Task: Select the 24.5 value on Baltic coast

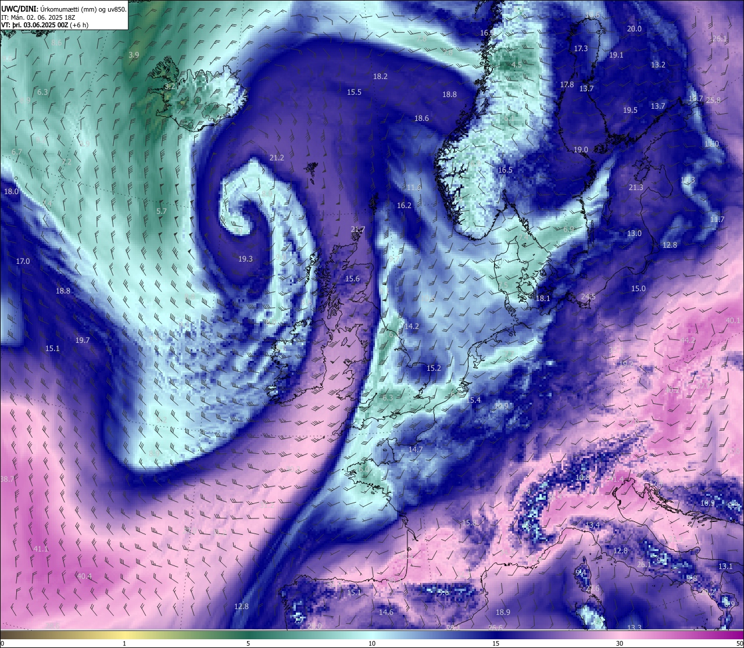Action: click(588, 296)
